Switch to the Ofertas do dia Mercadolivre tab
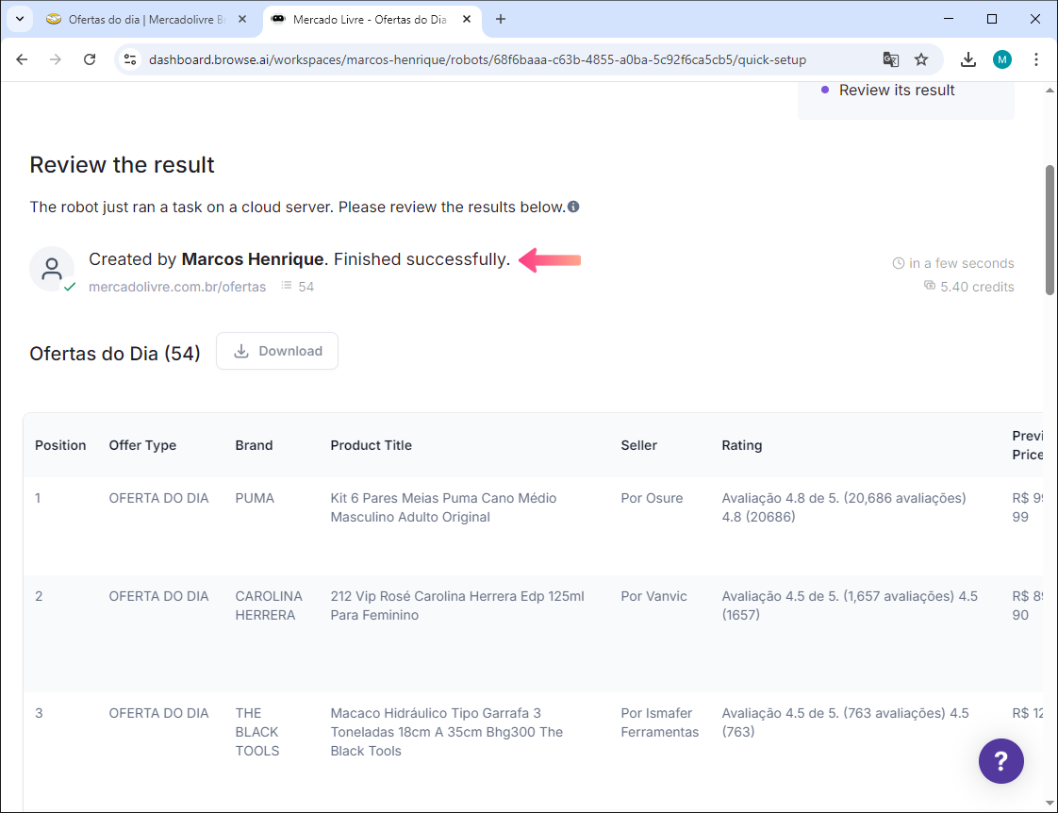This screenshot has width=1058, height=813. point(145,19)
